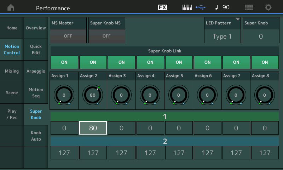Select the Assign 2 knob
283x170 pixels.
[93, 95]
